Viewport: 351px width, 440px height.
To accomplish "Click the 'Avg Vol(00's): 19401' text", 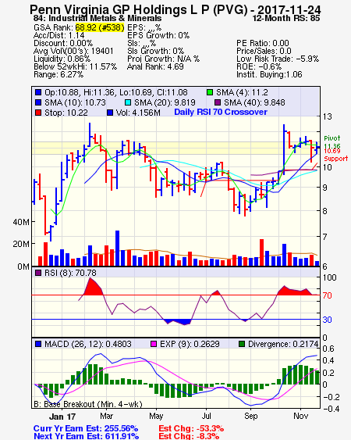I will 73,51.
